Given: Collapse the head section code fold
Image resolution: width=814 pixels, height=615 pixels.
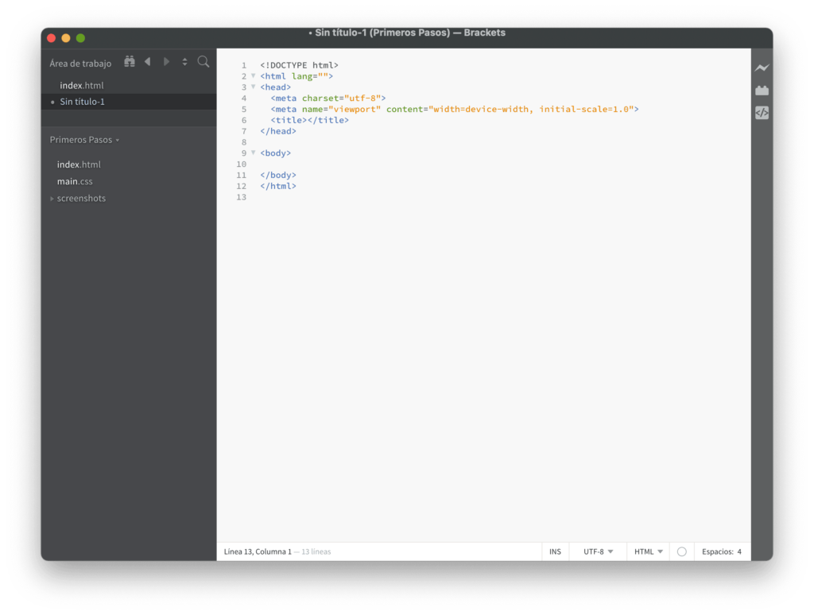Looking at the screenshot, I should pyautogui.click(x=252, y=87).
